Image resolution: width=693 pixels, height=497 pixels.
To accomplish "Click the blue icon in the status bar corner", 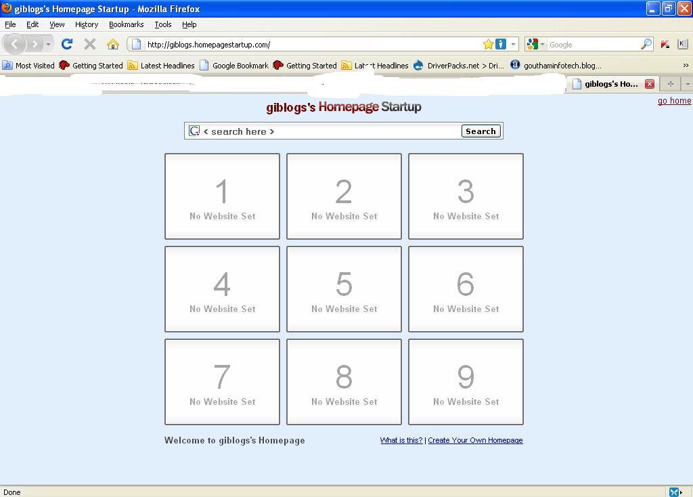I will coord(674,492).
